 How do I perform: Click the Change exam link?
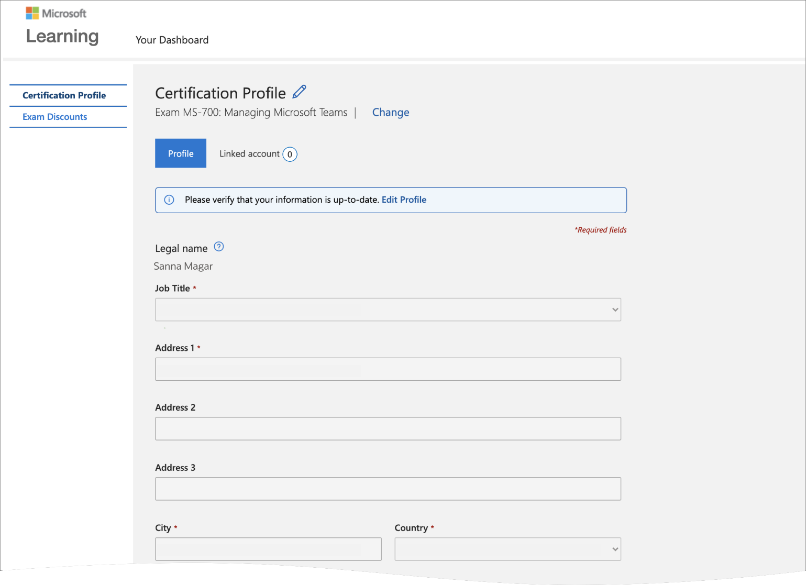[391, 112]
